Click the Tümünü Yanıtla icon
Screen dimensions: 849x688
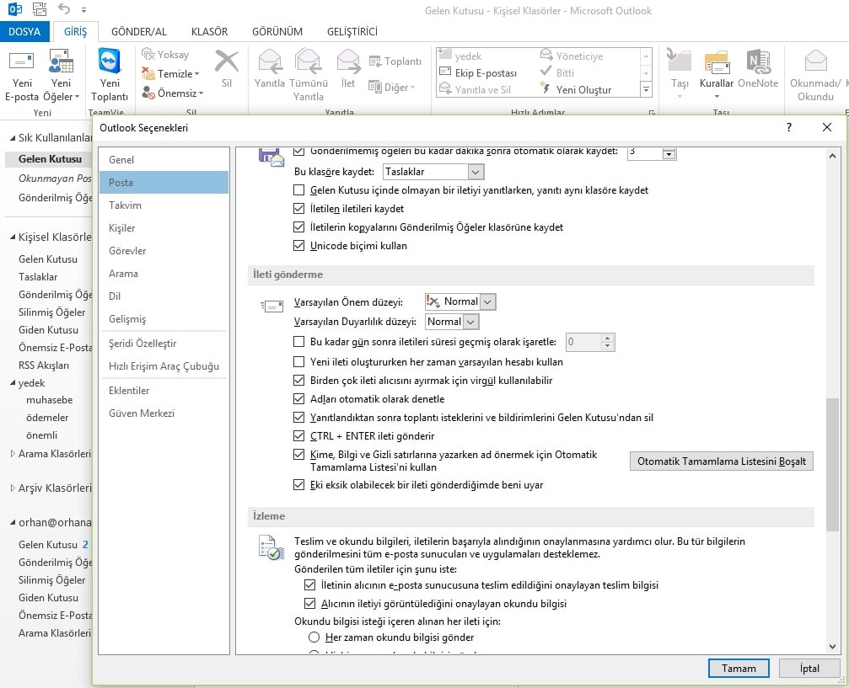[x=308, y=61]
